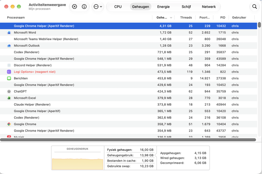Viewport: 262px width, 174px height.
Task: Select the Logi Options+ (reageert niet) row
Action: click(x=128, y=72)
